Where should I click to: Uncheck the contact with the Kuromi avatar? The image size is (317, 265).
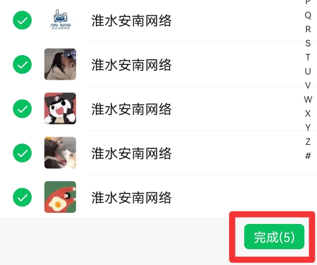22,108
